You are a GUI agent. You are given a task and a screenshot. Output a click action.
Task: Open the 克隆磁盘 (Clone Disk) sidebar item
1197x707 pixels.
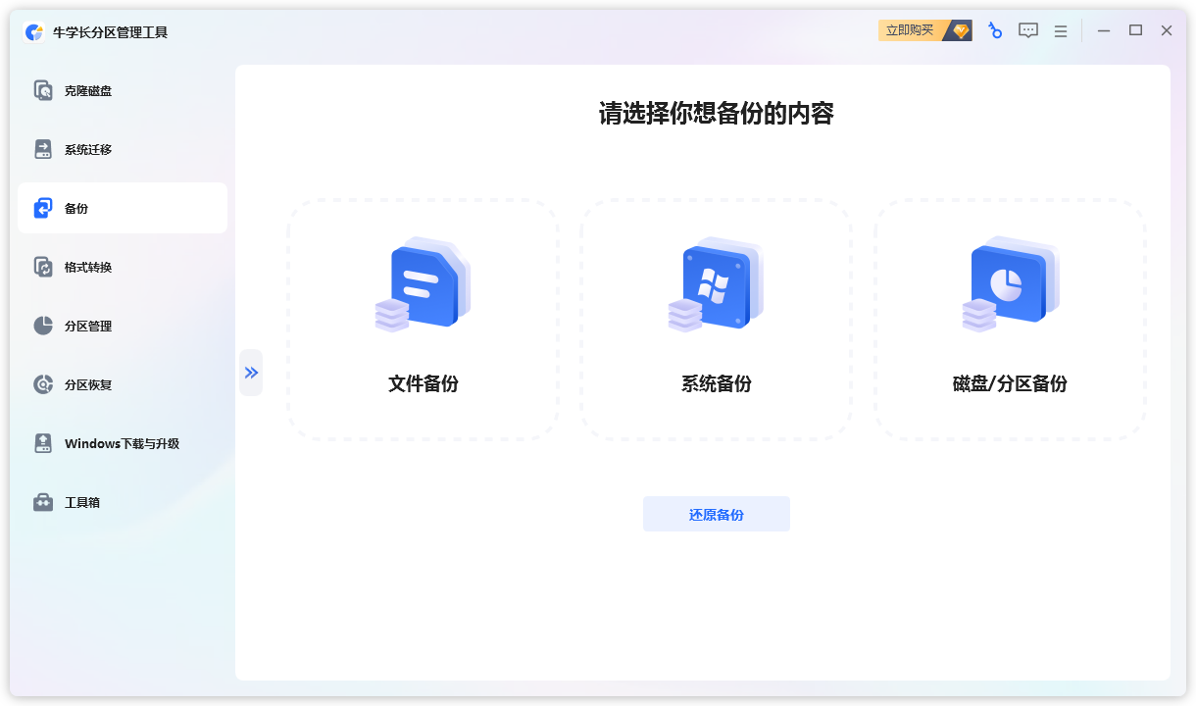pyautogui.click(x=88, y=91)
